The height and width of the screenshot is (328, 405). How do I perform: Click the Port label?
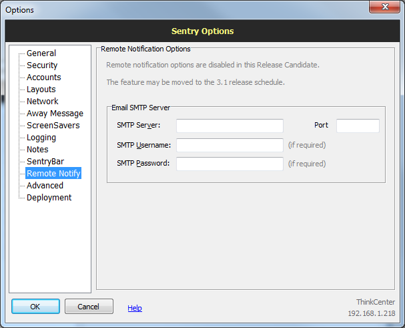[x=321, y=125]
